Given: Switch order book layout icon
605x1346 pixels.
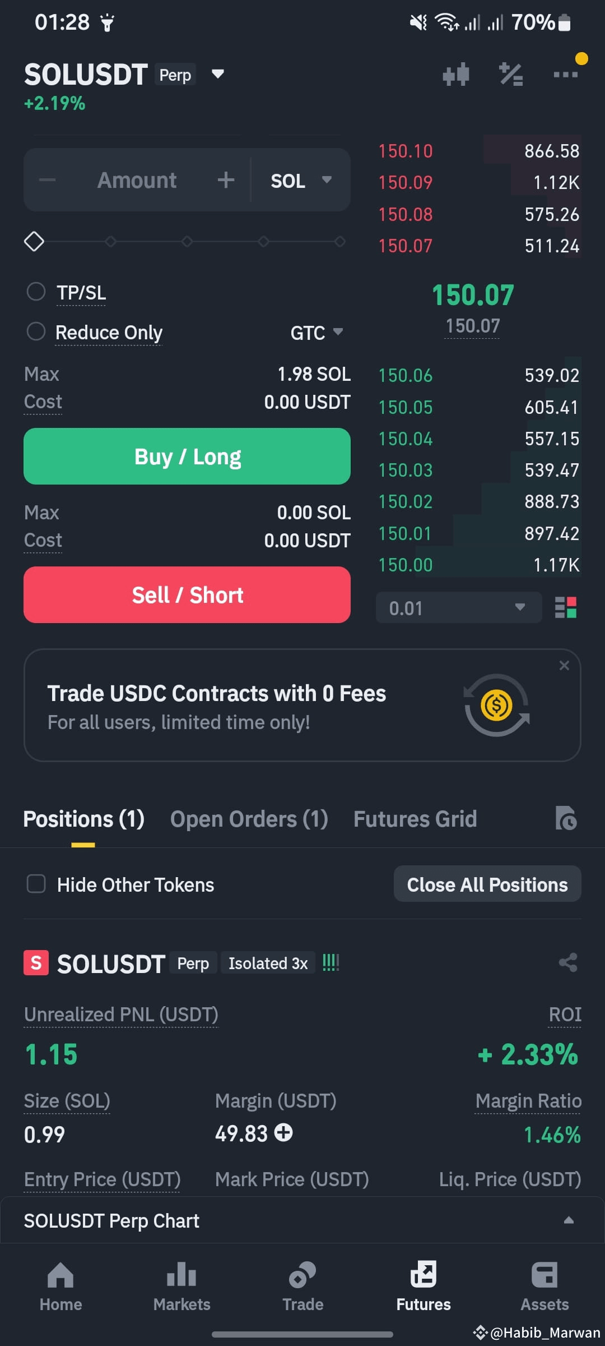Looking at the screenshot, I should pyautogui.click(x=565, y=607).
